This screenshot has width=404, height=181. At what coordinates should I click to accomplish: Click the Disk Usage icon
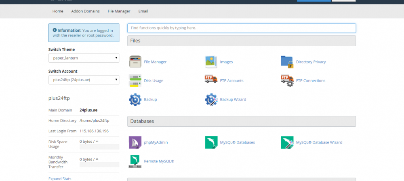click(x=135, y=80)
